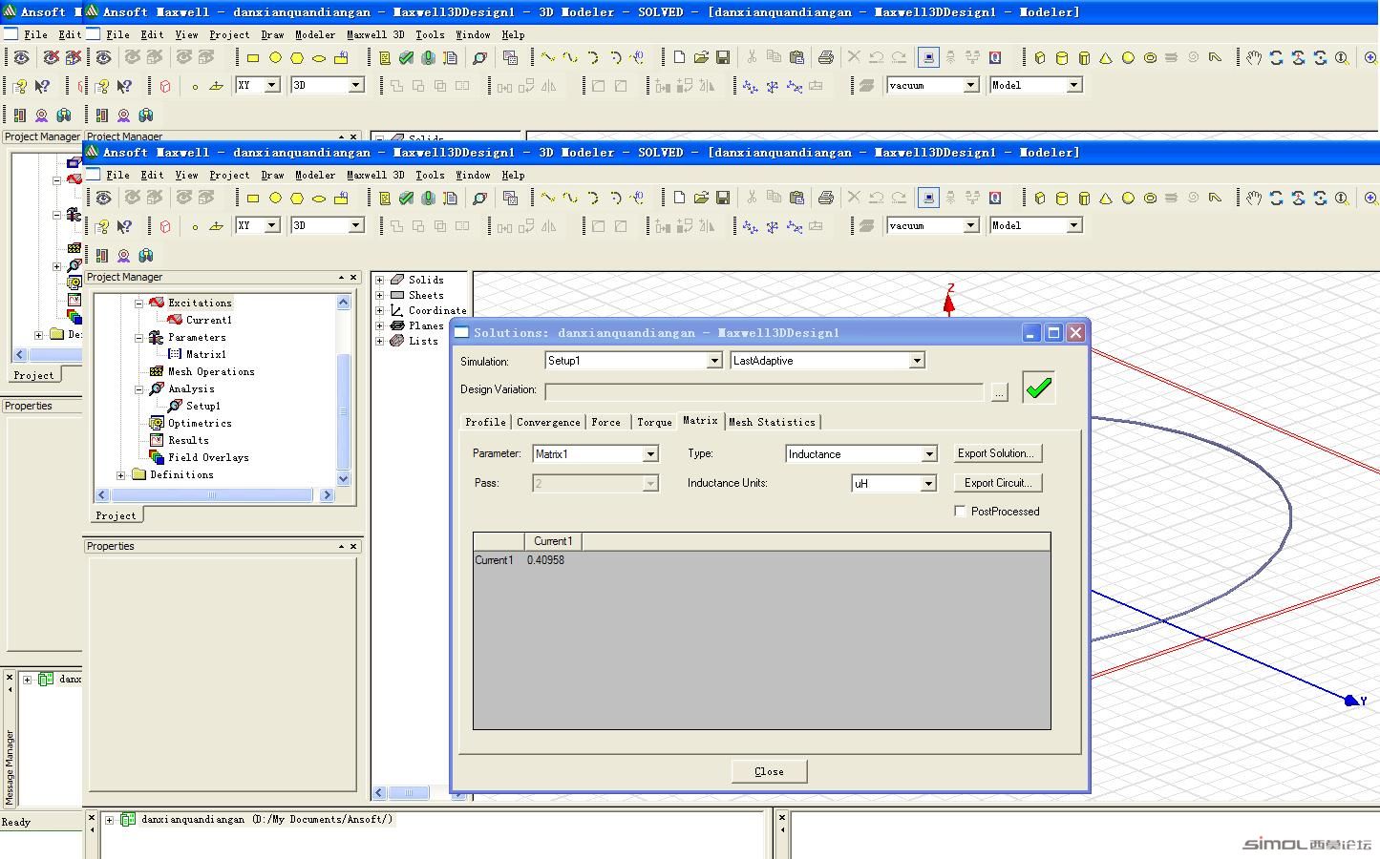Select Draw Regular Polygon tool in front window
Viewport: 1380px width, 859px height.
[297, 199]
